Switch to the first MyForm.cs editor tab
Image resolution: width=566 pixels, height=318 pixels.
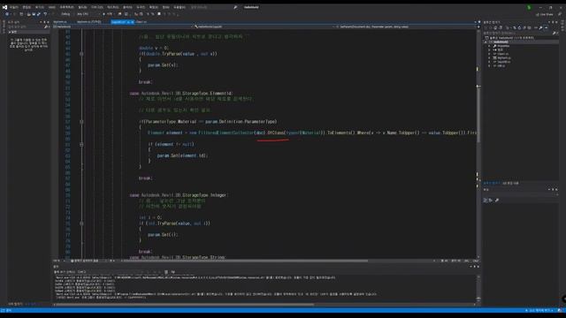coord(60,22)
